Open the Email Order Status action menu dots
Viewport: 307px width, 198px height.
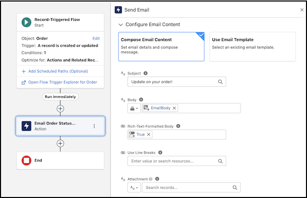pos(94,126)
